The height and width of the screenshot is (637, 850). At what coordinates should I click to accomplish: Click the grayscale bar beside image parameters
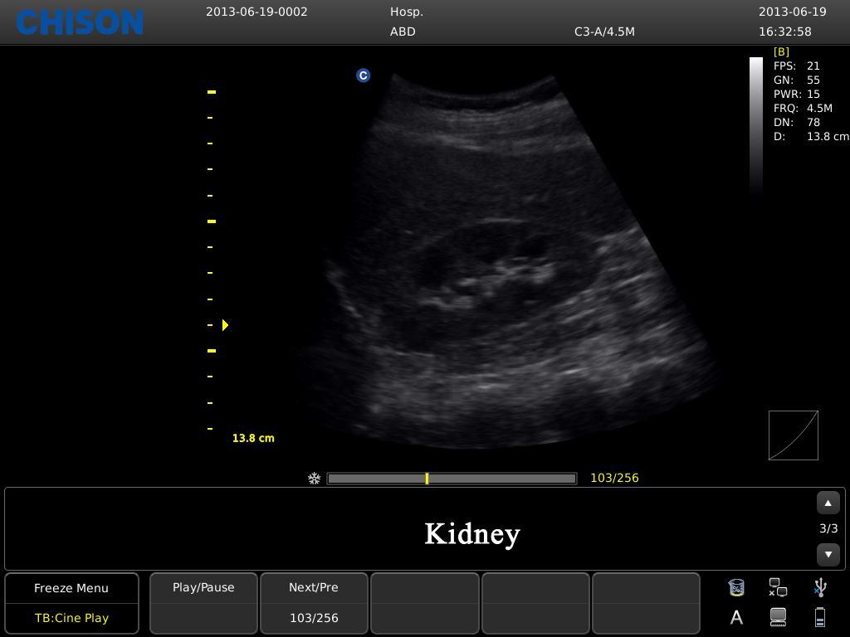tap(755, 124)
